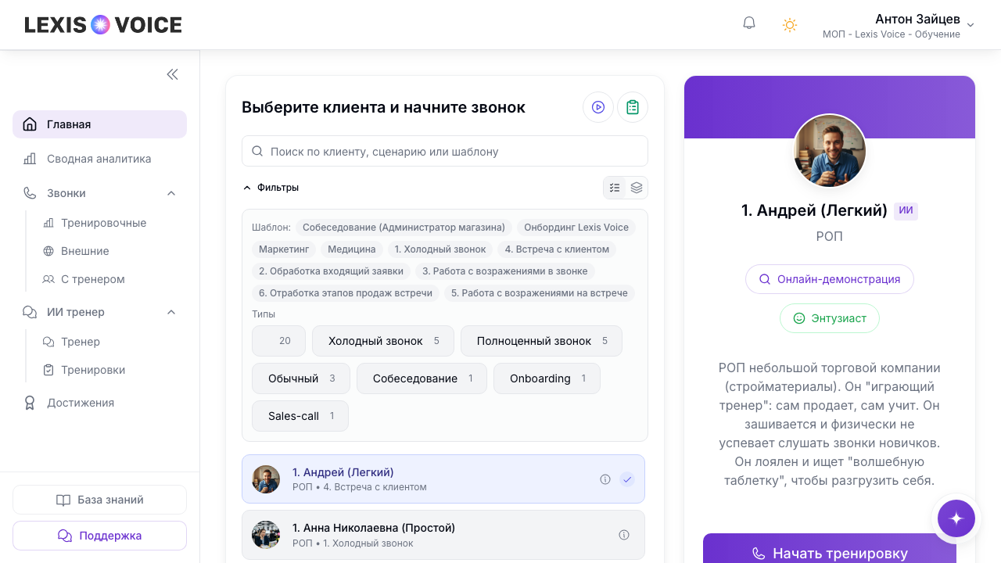This screenshot has height=563, width=1001.
Task: Open Тренировочные calls
Action: coord(104,223)
